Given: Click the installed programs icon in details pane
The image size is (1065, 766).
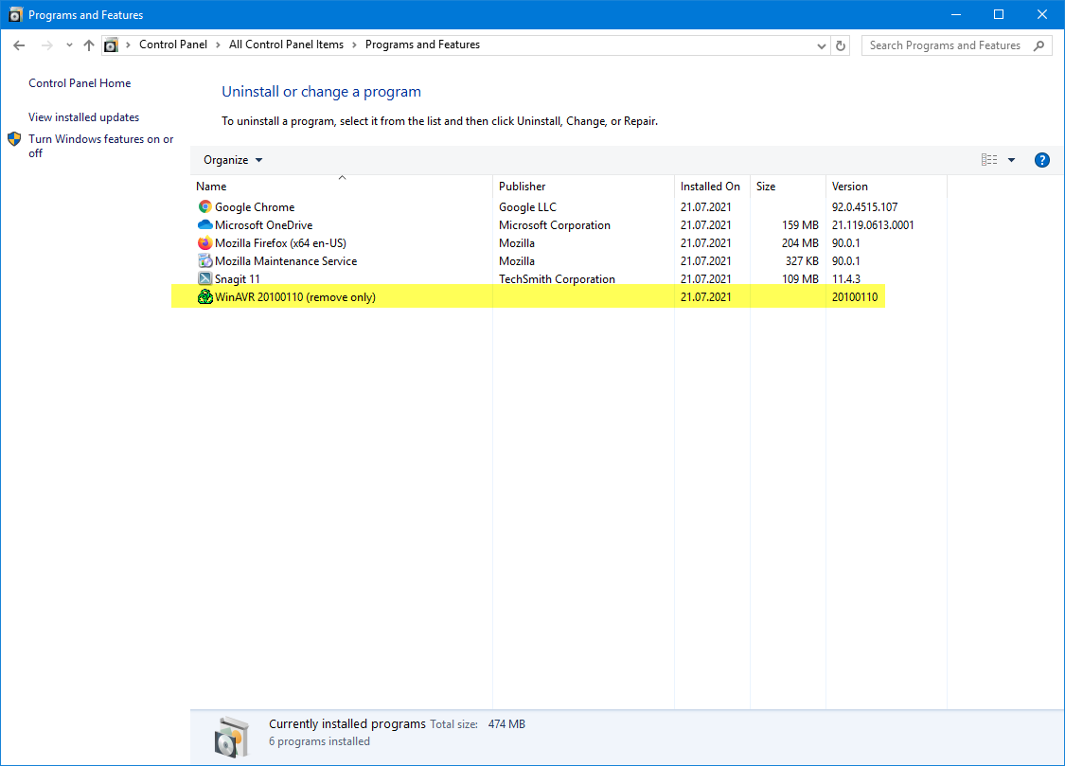Looking at the screenshot, I should 232,737.
